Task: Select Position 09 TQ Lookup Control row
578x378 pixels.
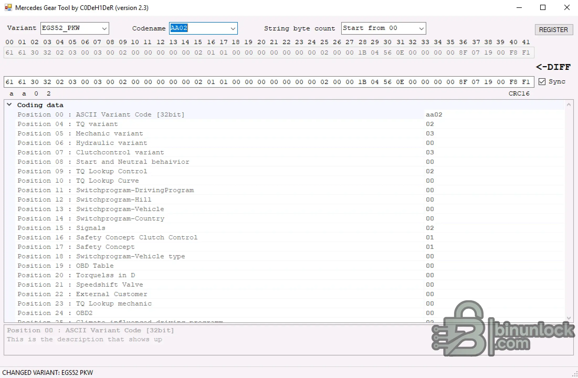Action: [290, 171]
